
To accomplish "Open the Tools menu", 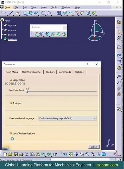I will [x=54, y=7].
